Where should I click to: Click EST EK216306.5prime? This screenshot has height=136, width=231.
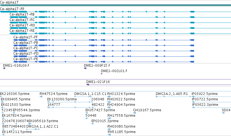click(x=15, y=94)
